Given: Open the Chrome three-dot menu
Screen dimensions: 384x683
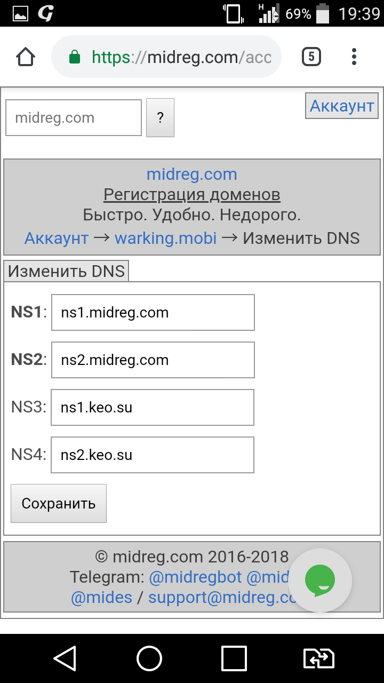Looking at the screenshot, I should 355,57.
